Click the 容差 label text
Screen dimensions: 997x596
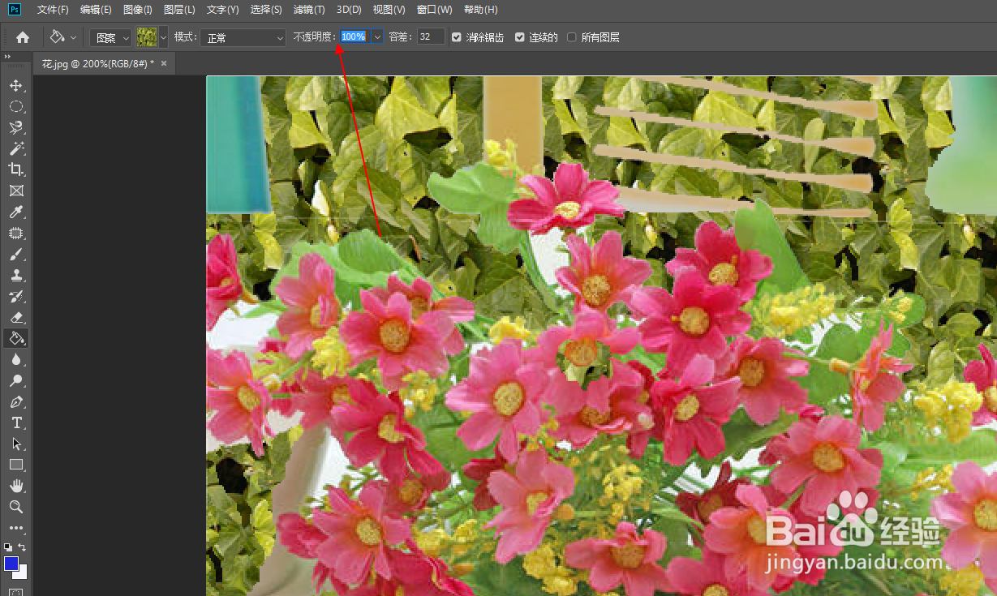(401, 37)
